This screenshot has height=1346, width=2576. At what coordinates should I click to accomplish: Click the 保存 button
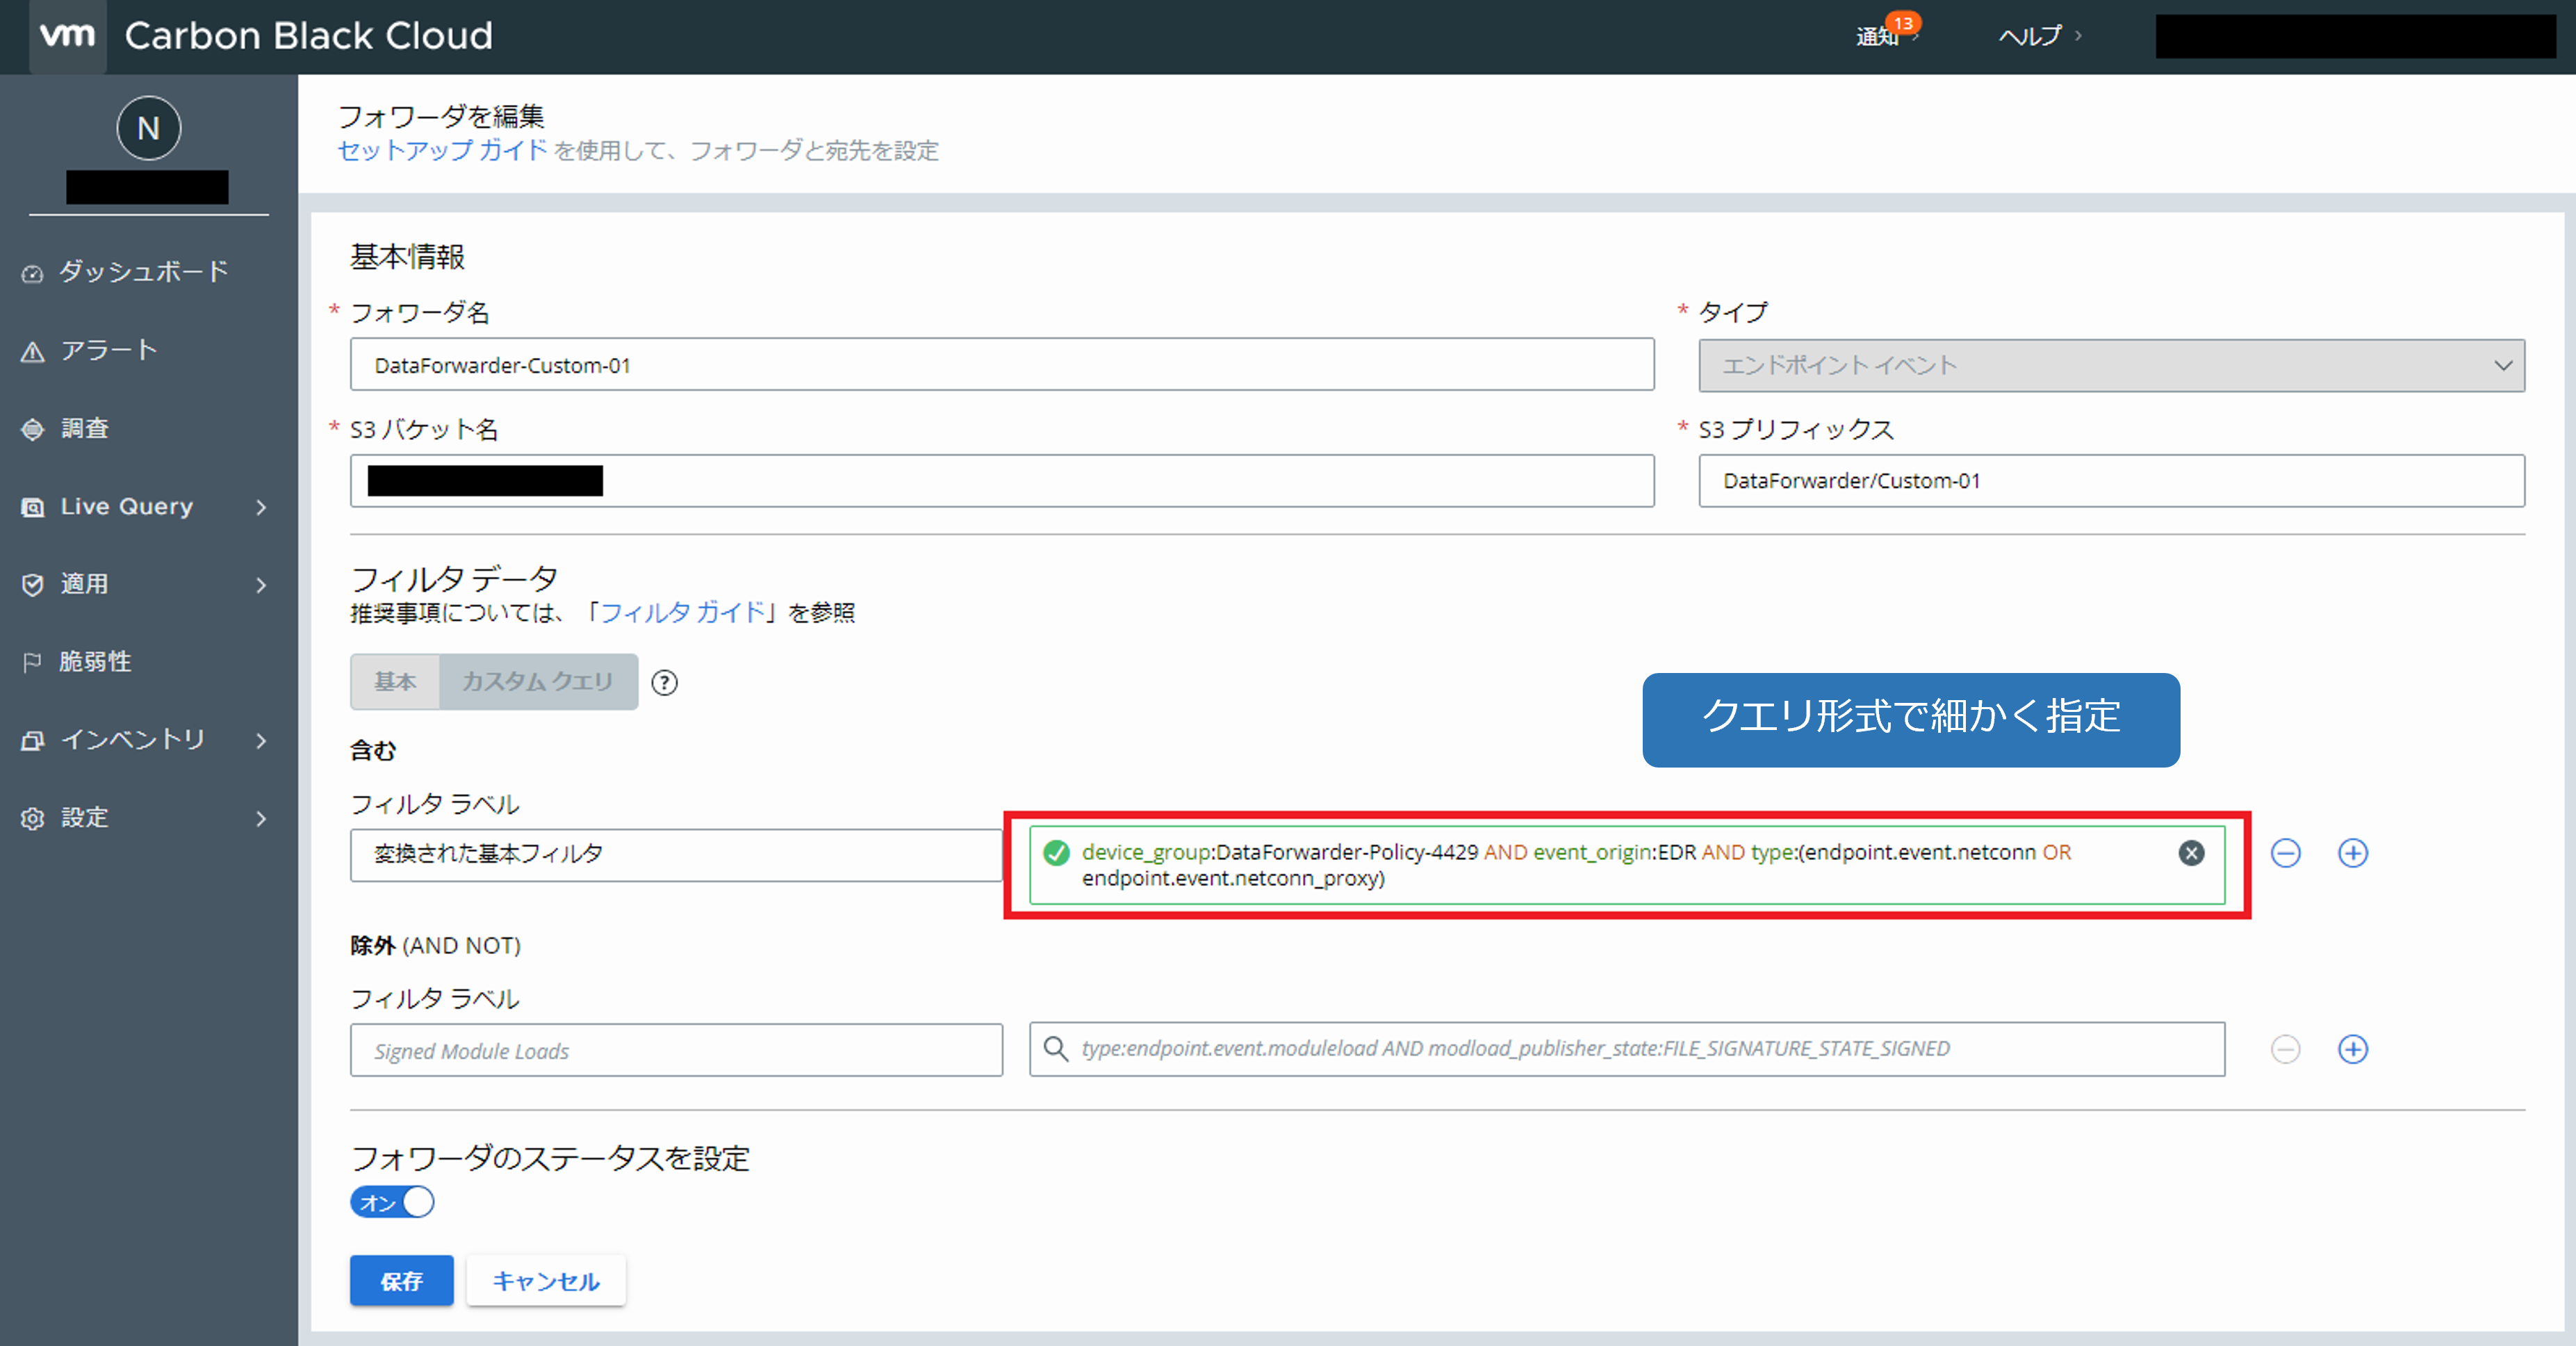tap(402, 1281)
